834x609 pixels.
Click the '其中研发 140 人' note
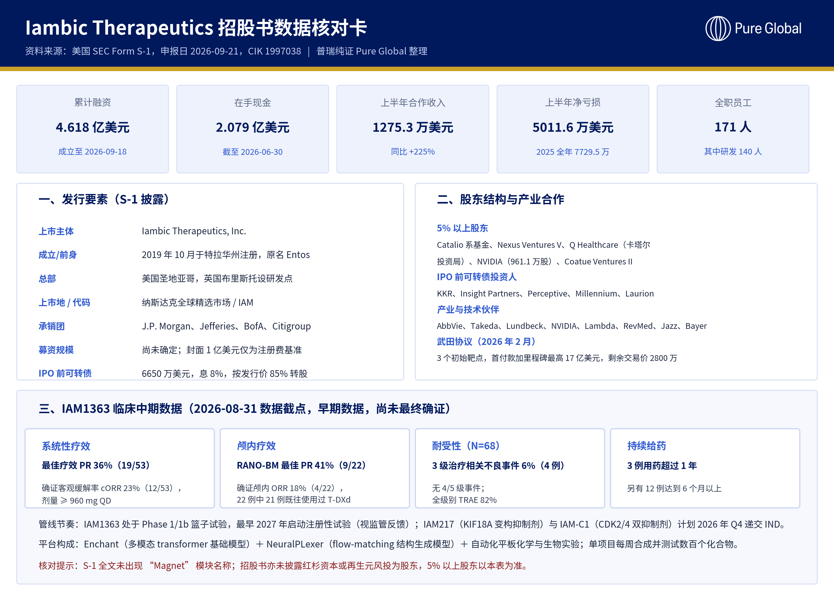click(733, 152)
